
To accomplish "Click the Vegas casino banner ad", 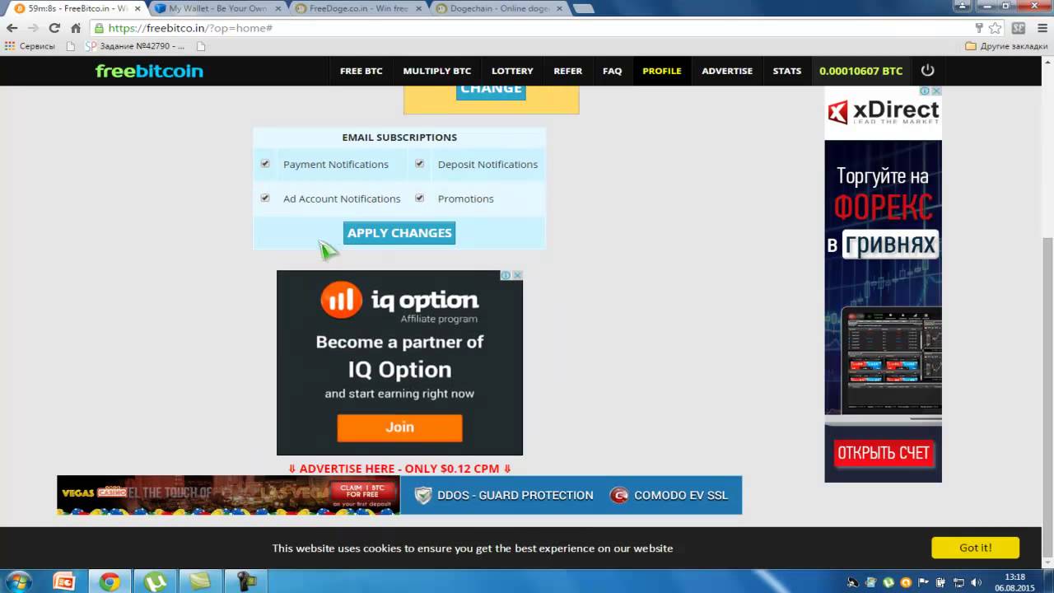I will (228, 495).
